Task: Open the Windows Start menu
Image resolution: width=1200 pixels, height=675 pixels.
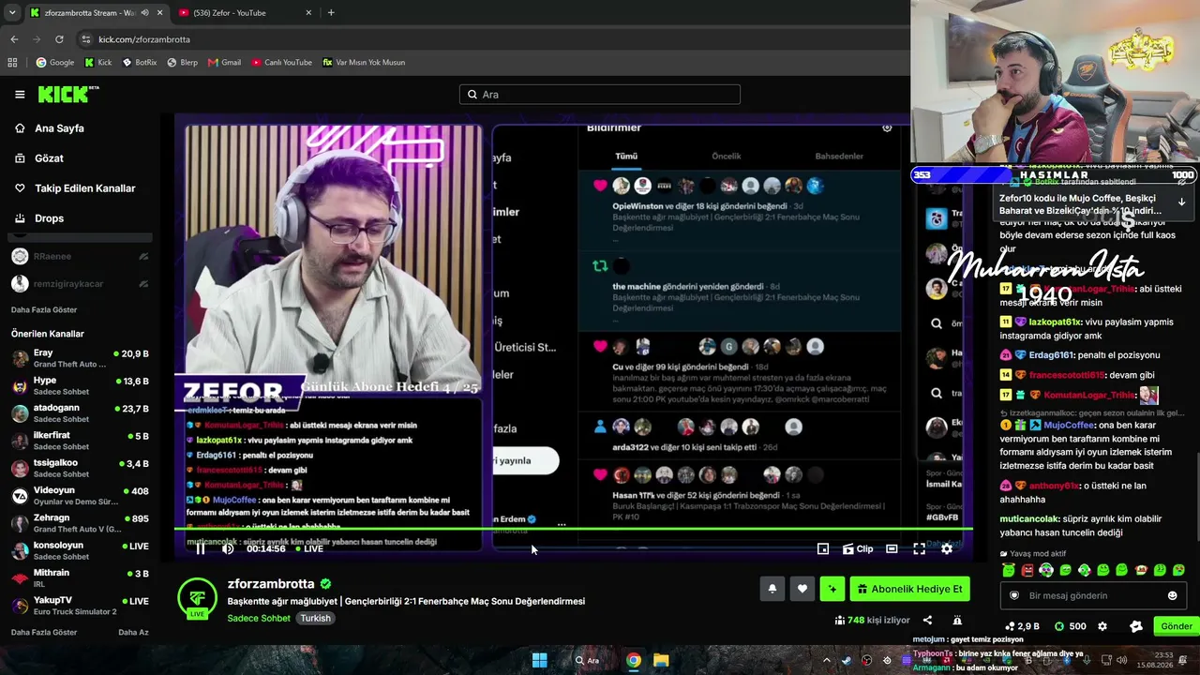Action: 540,660
